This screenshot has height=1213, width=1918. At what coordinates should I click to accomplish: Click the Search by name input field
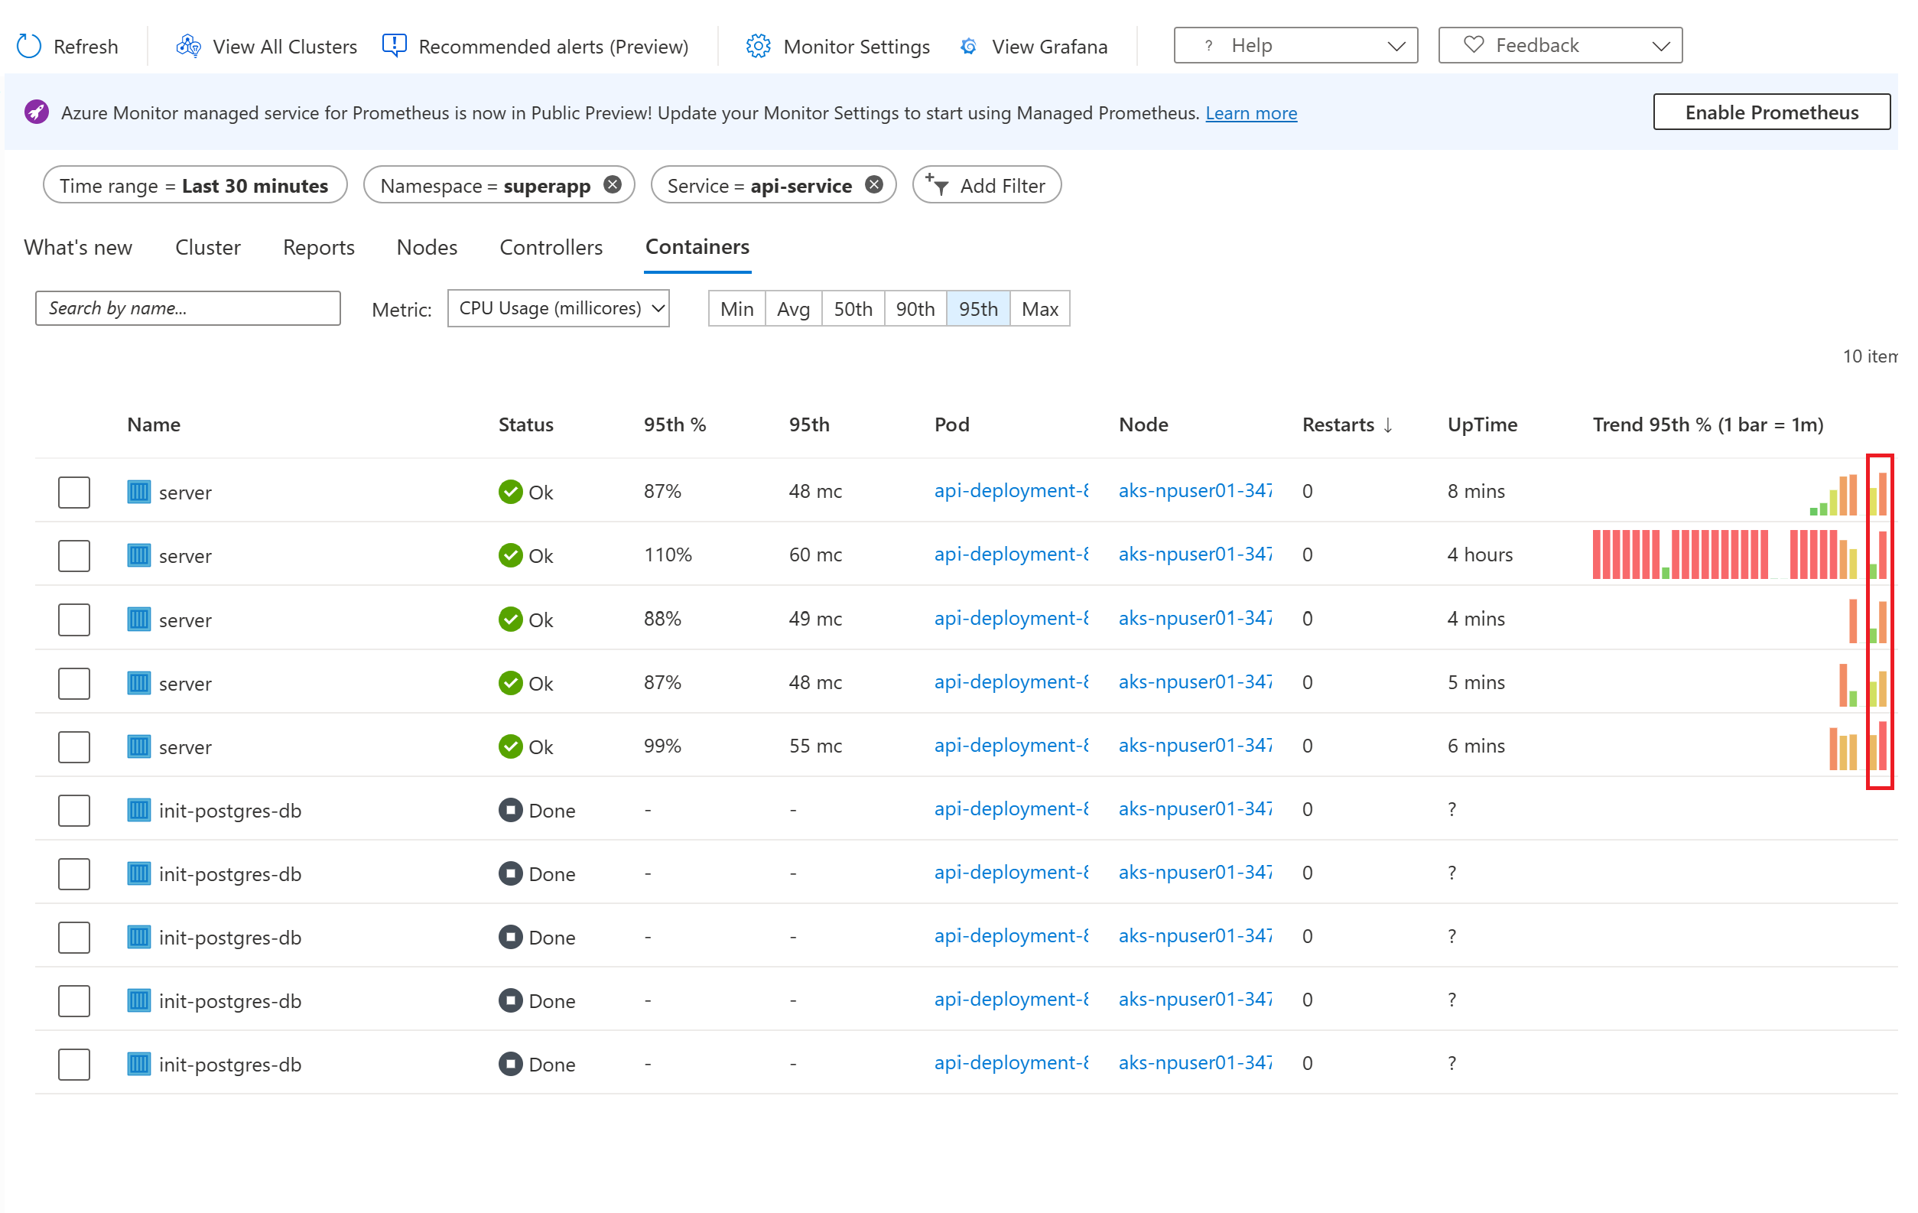coord(187,307)
